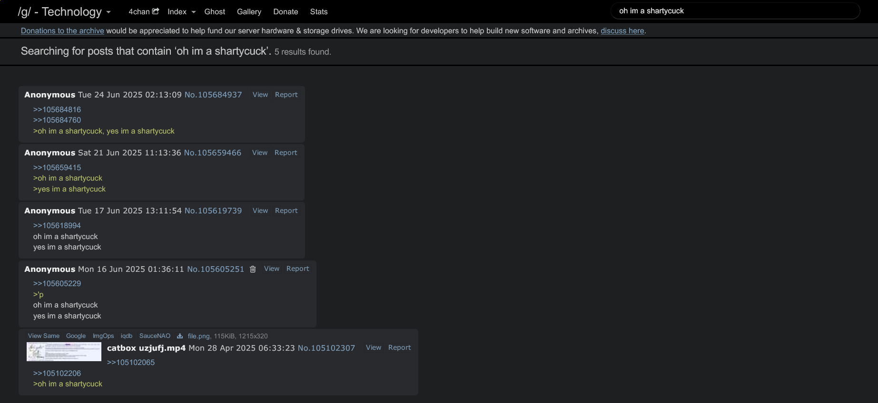878x403 pixels.
Task: Search the image with SauceNAO
Action: click(155, 336)
